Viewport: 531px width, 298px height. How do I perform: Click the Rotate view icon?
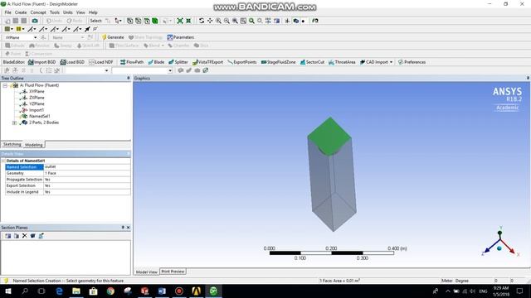pos(202,21)
